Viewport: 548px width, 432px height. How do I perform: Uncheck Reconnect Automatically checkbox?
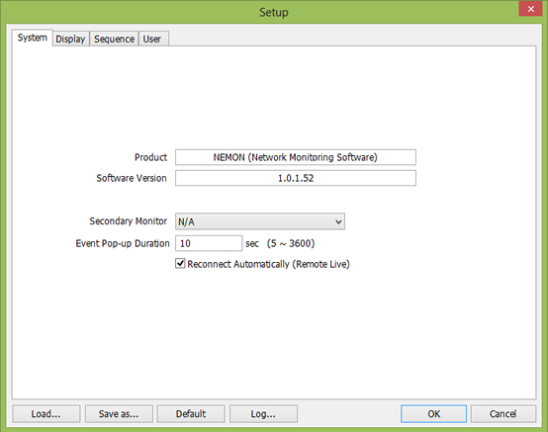click(180, 263)
